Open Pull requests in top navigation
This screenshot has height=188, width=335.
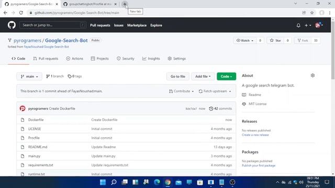[100, 26]
